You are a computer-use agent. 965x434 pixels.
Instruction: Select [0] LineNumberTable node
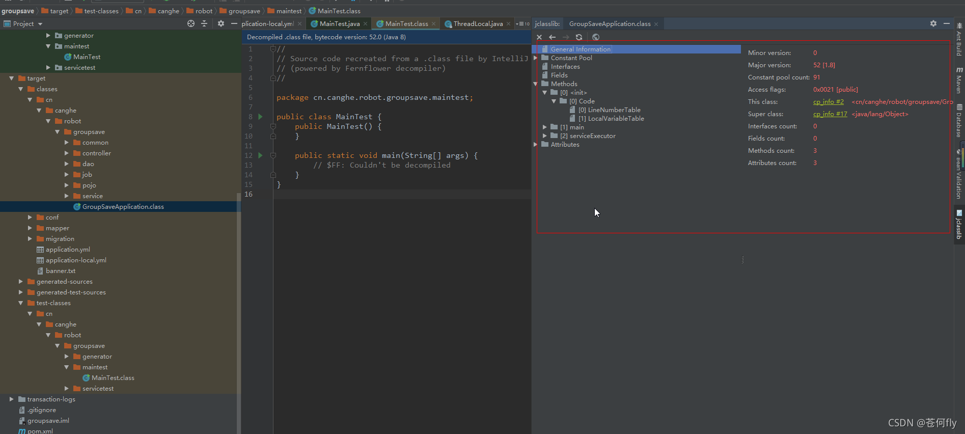click(610, 110)
